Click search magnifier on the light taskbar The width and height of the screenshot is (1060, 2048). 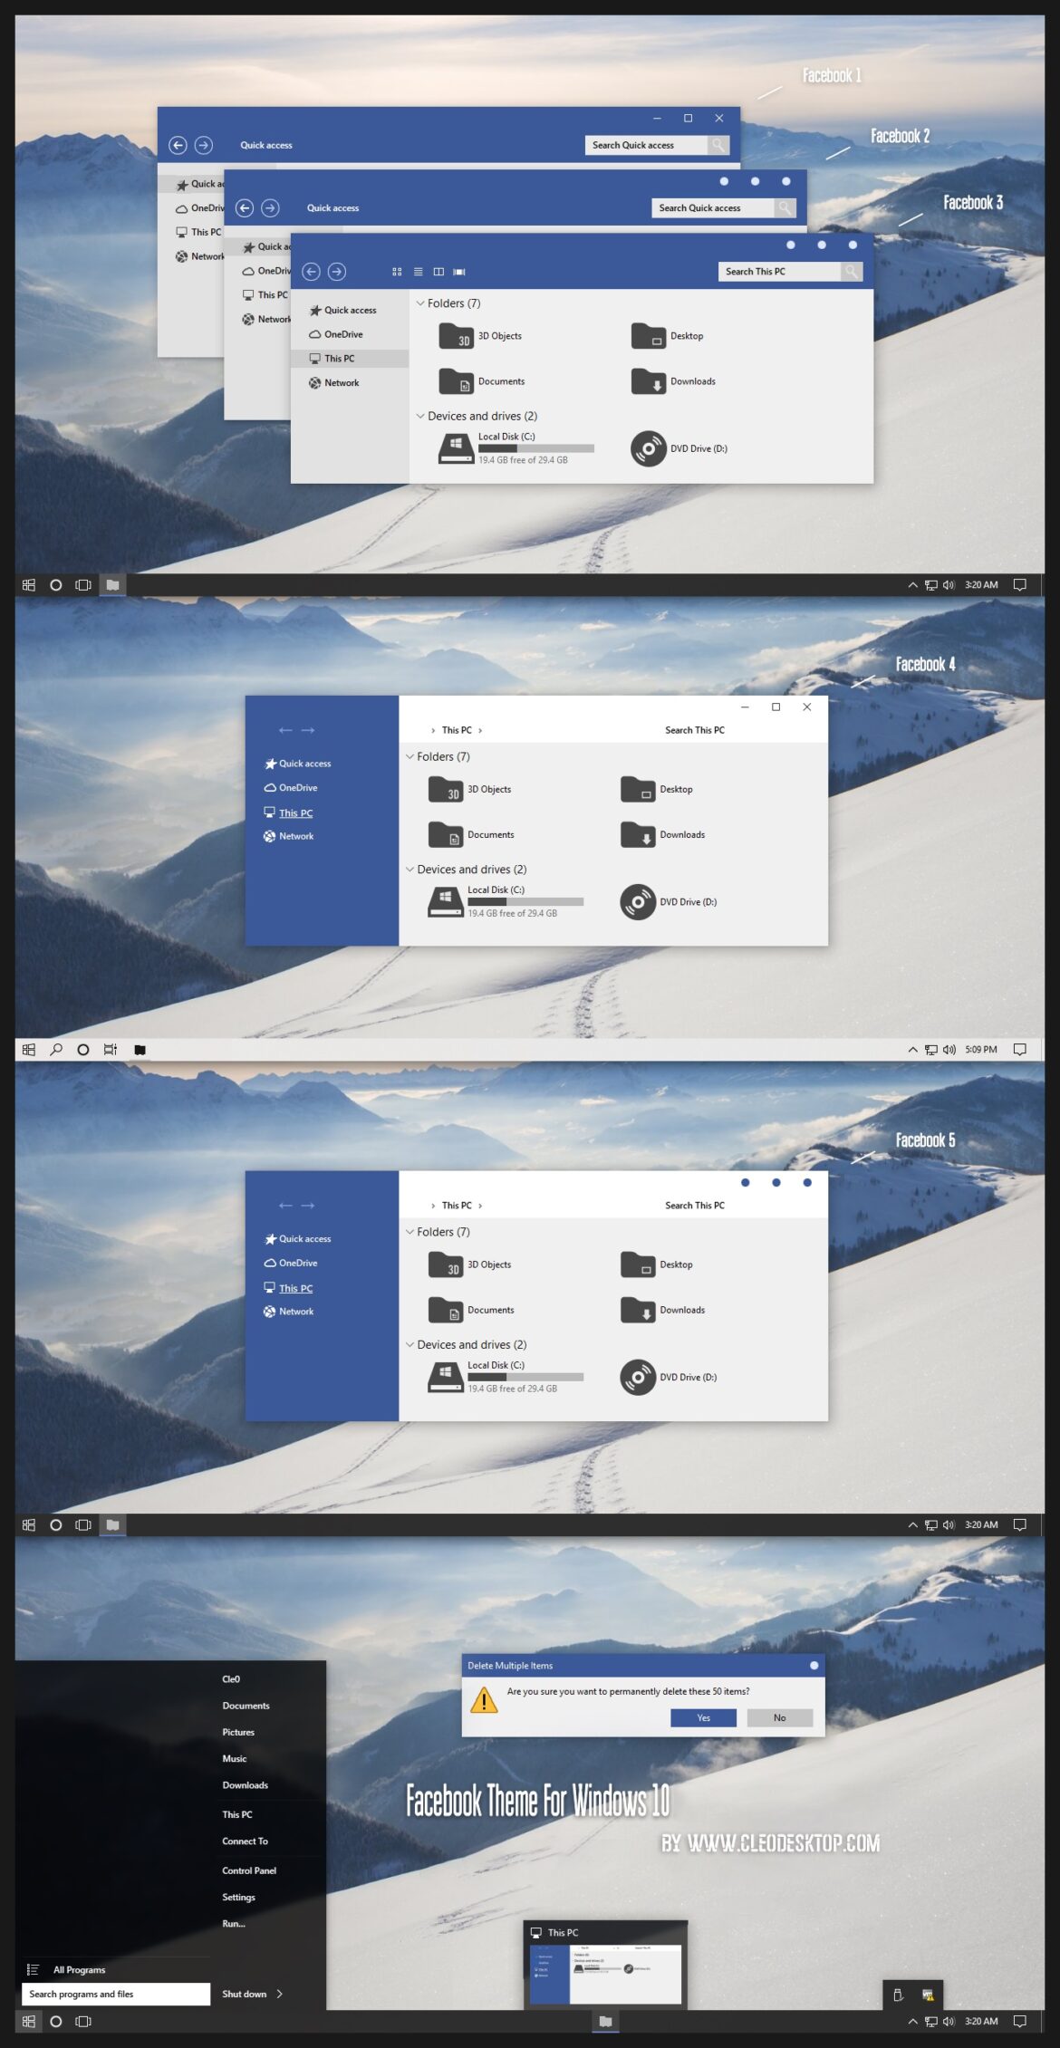56,1049
